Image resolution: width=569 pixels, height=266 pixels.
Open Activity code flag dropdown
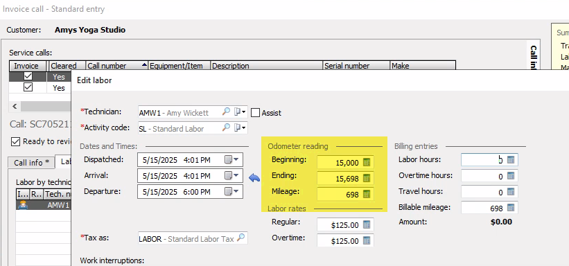click(x=240, y=127)
